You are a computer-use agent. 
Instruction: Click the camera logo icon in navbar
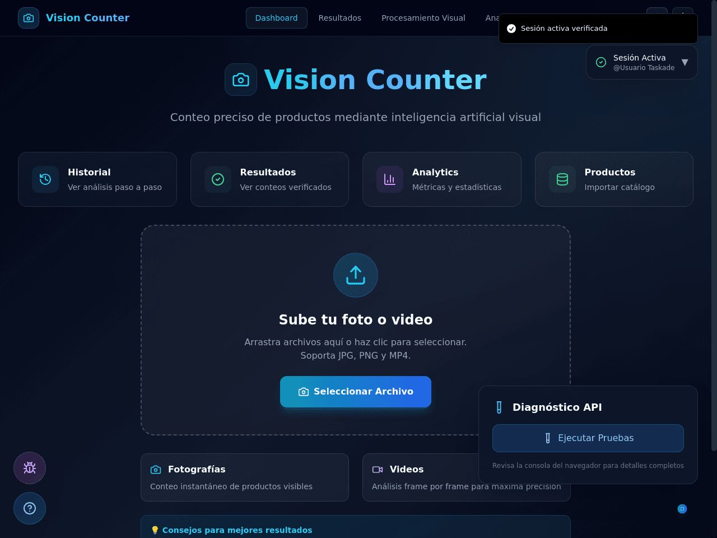pyautogui.click(x=29, y=18)
